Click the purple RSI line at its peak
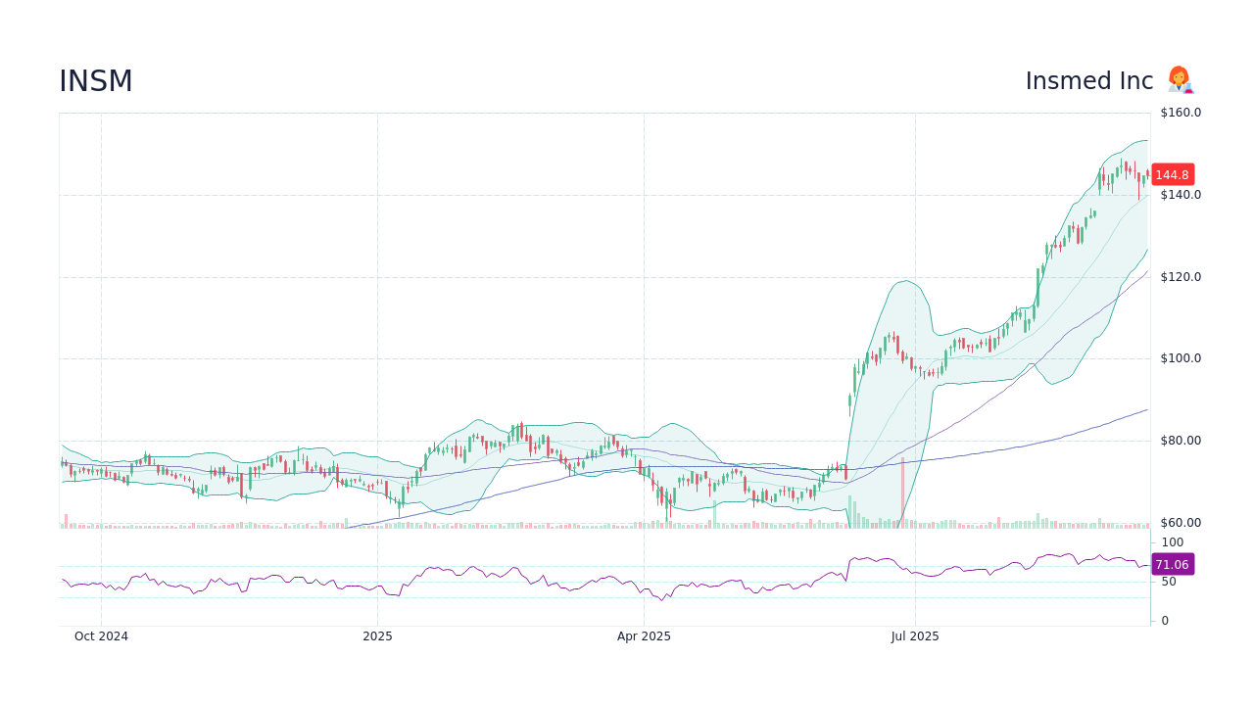The height and width of the screenshot is (705, 1254). pyautogui.click(x=1067, y=553)
